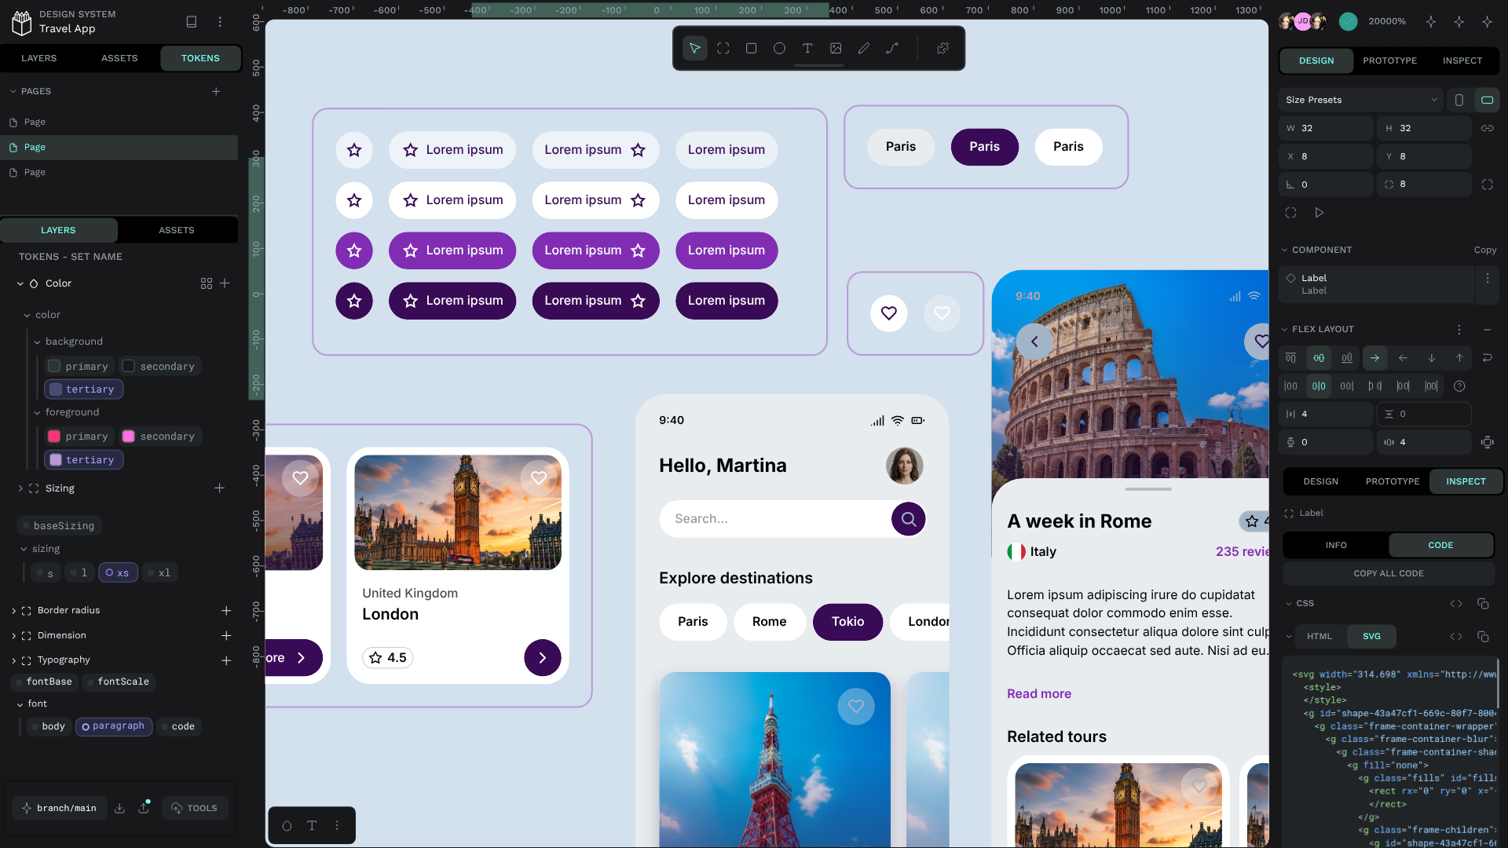The image size is (1508, 848).
Task: Click the branch/main button
Action: coord(59,808)
